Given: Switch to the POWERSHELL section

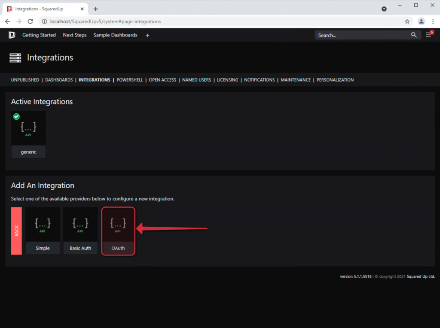Looking at the screenshot, I should pyautogui.click(x=130, y=80).
